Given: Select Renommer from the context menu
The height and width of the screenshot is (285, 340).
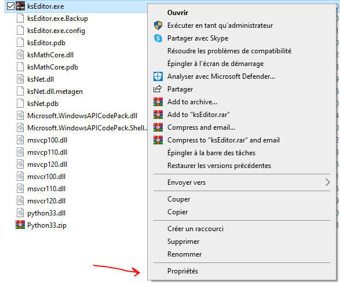Looking at the screenshot, I should pyautogui.click(x=184, y=254).
